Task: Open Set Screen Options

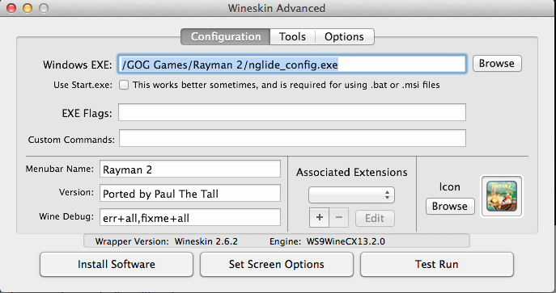Action: [x=277, y=265]
